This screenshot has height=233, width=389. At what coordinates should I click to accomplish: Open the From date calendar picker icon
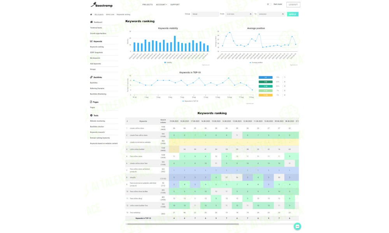[x=251, y=14]
